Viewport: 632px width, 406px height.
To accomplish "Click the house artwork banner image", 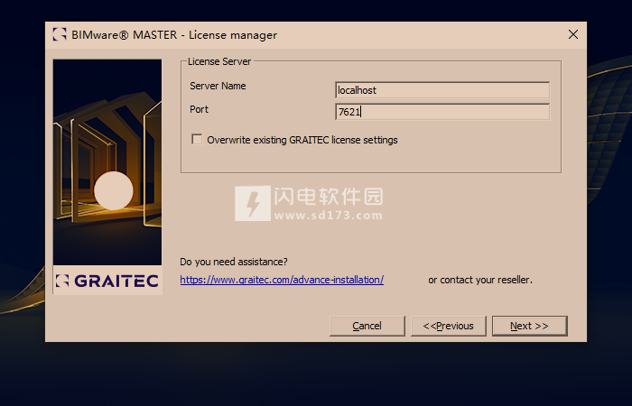I will coord(107,161).
